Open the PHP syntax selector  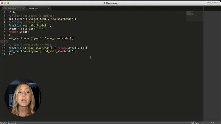[x=212, y=123]
